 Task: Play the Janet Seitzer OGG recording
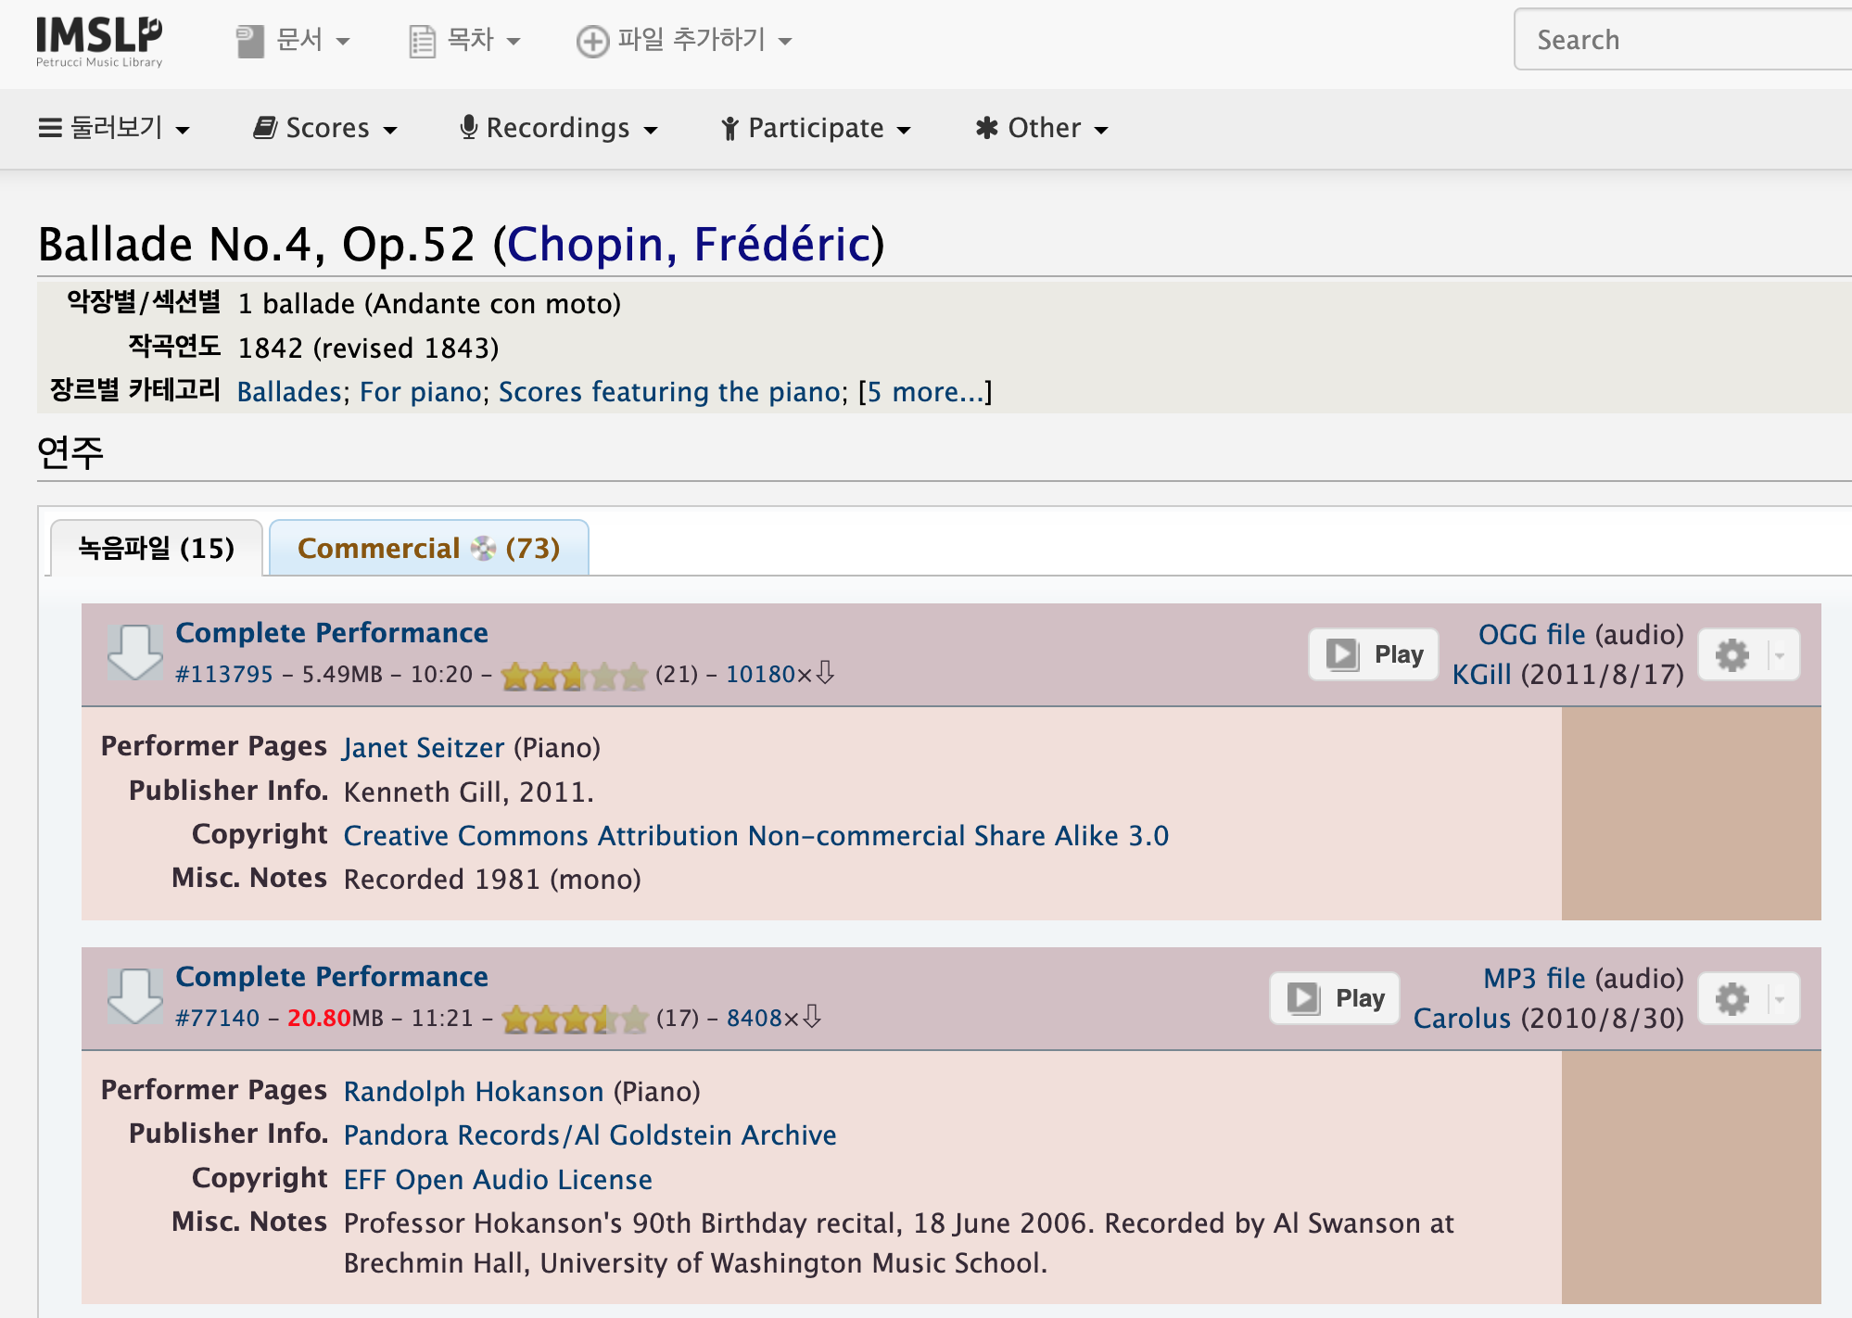pos(1373,654)
